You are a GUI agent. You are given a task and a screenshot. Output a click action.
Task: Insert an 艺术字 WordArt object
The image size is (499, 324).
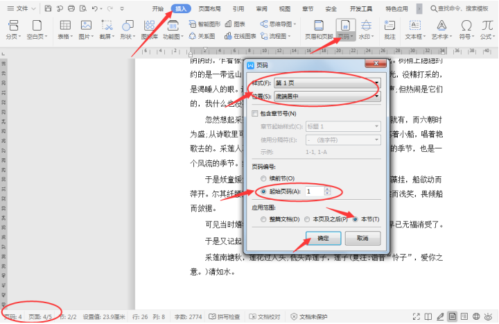coord(441,26)
